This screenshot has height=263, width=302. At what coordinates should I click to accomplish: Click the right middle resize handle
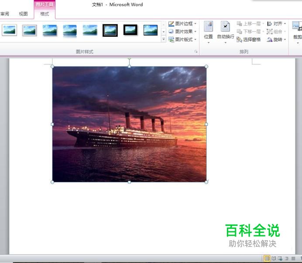206,125
